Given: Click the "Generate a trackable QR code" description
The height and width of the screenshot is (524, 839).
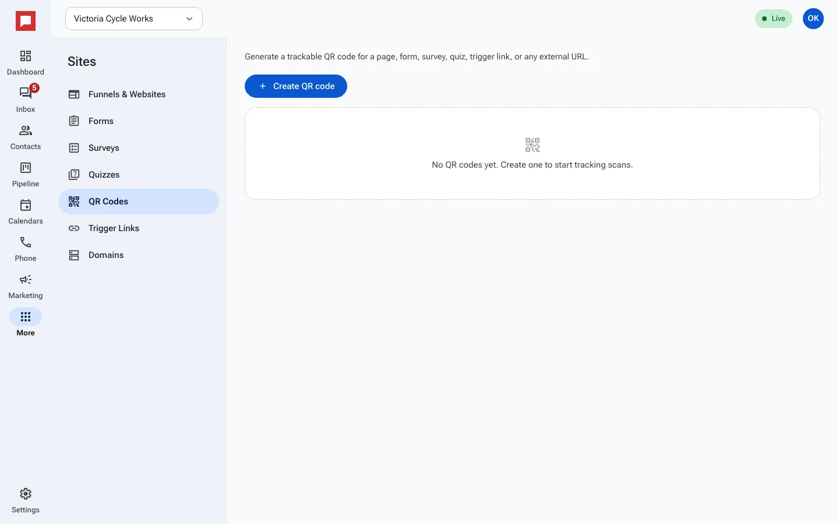Looking at the screenshot, I should click(417, 56).
